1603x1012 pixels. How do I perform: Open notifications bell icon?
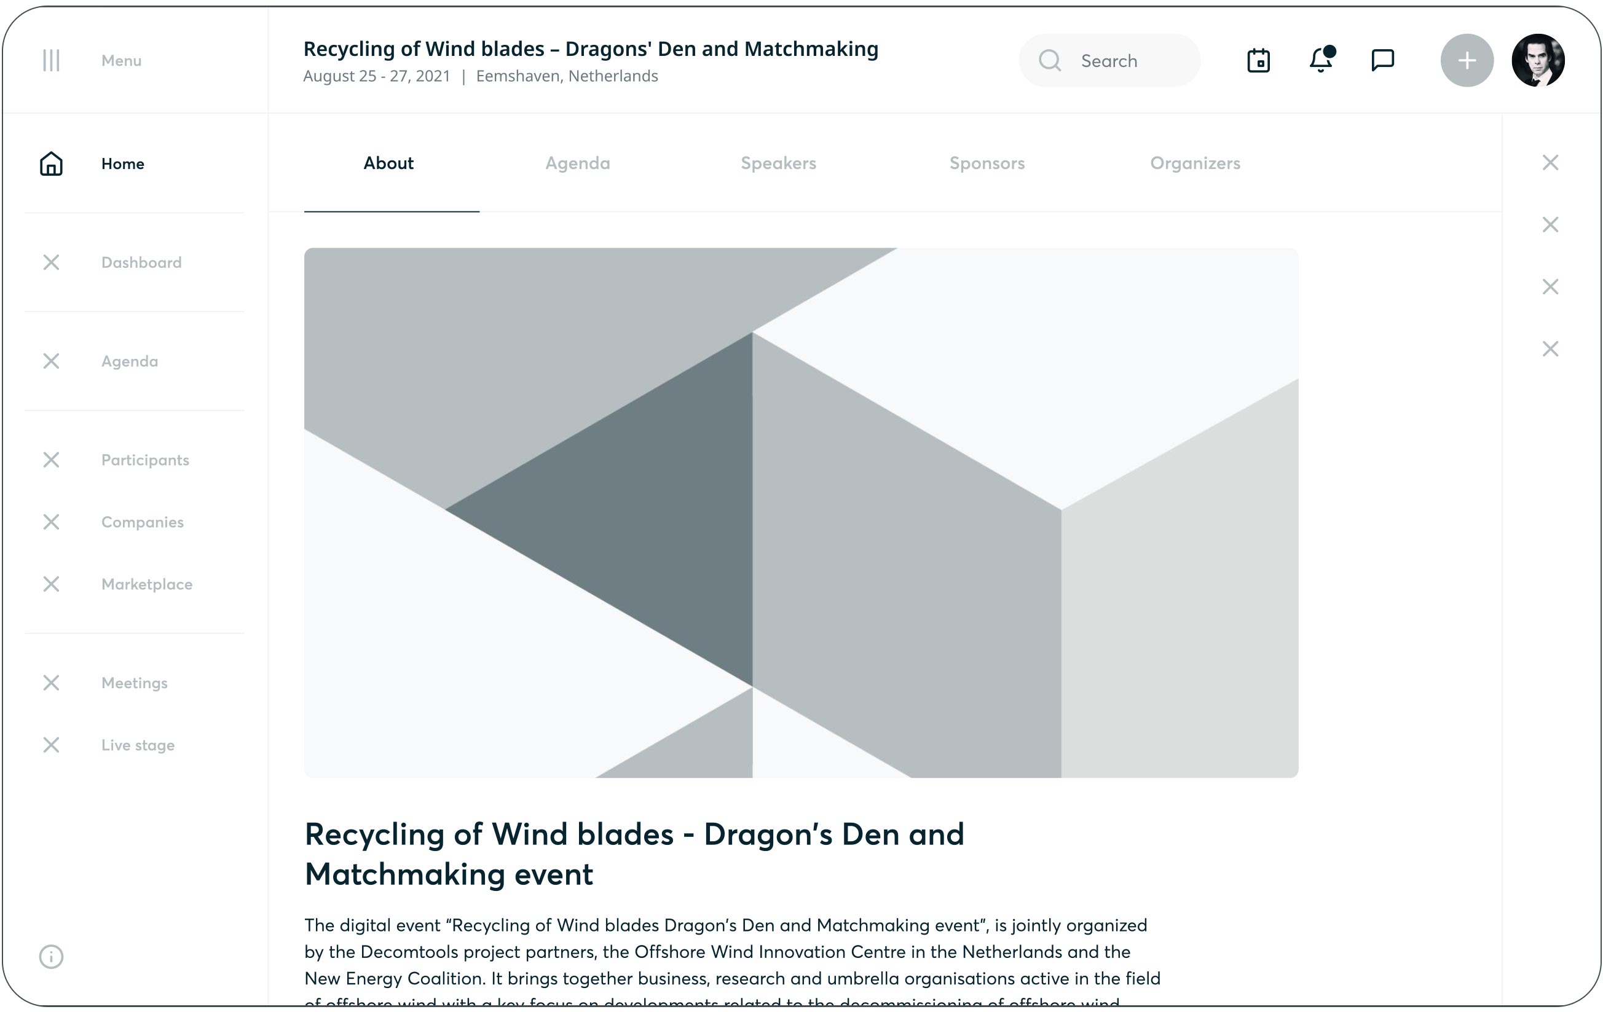pyautogui.click(x=1321, y=61)
